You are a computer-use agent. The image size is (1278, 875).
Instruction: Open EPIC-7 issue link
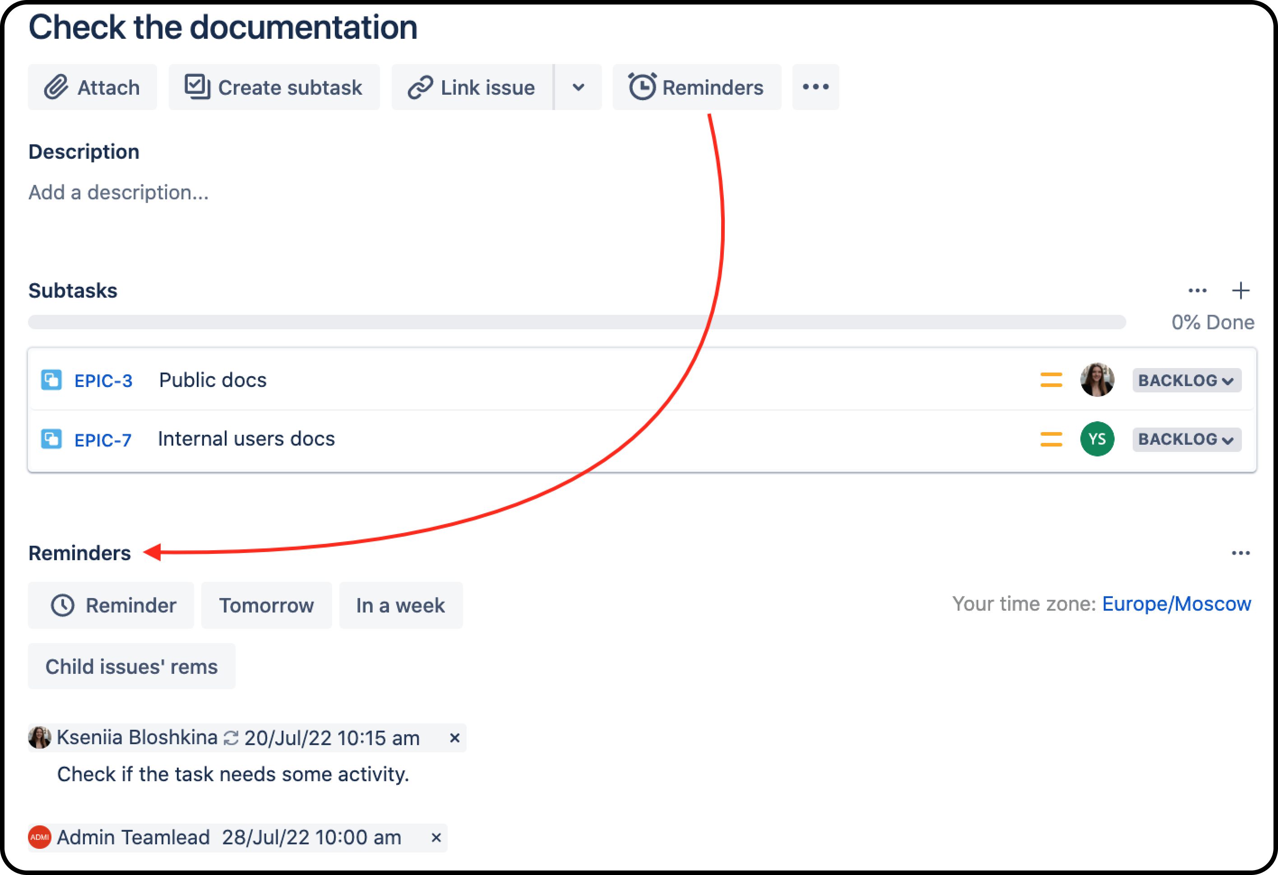(103, 440)
